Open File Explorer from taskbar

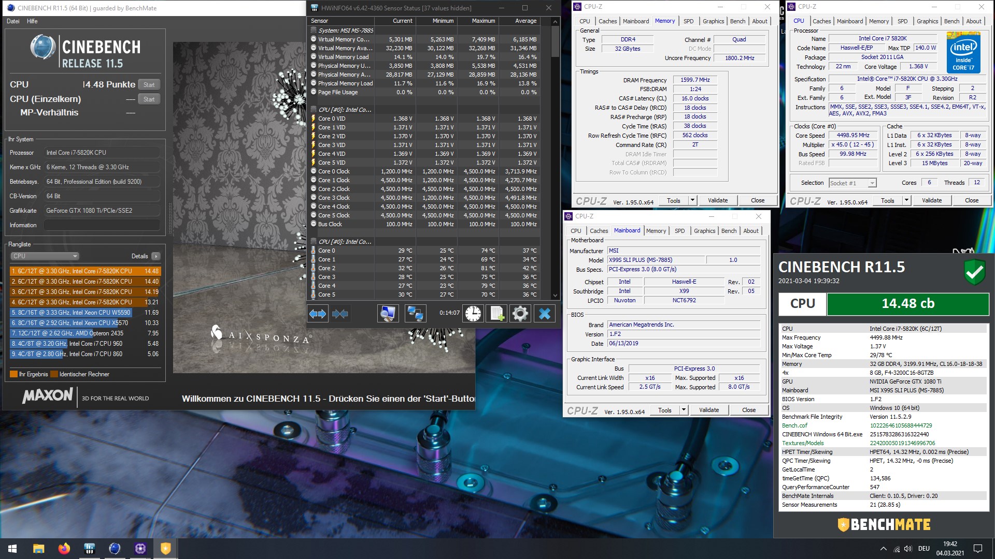38,548
